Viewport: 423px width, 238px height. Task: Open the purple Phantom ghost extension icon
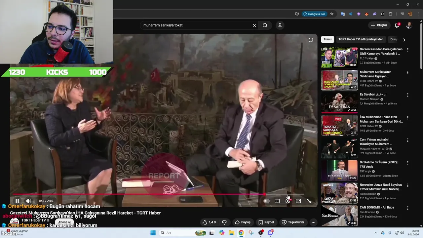click(x=374, y=14)
